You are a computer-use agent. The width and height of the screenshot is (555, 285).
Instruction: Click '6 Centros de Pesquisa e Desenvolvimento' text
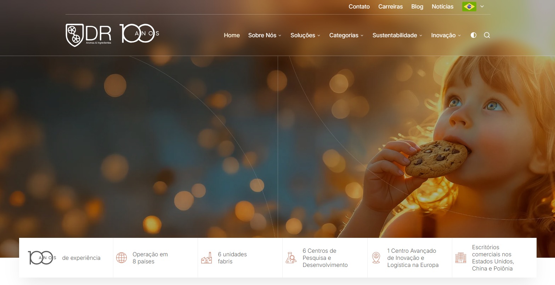point(325,258)
